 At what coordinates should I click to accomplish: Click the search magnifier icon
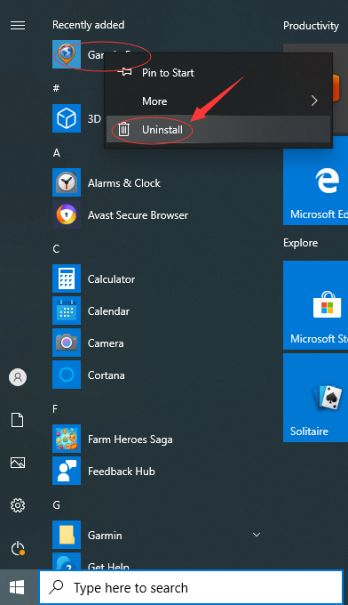point(56,587)
